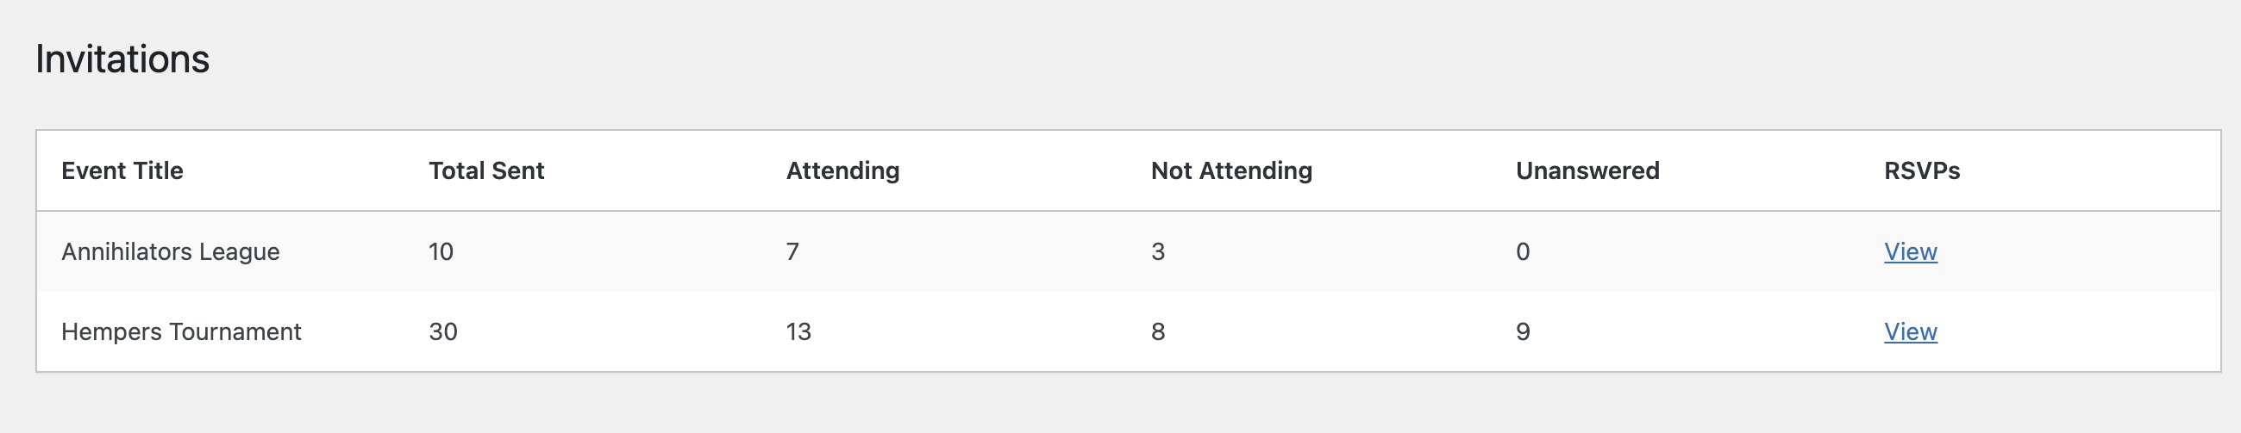Click Unanswered count for Annihilators League

(x=1522, y=251)
